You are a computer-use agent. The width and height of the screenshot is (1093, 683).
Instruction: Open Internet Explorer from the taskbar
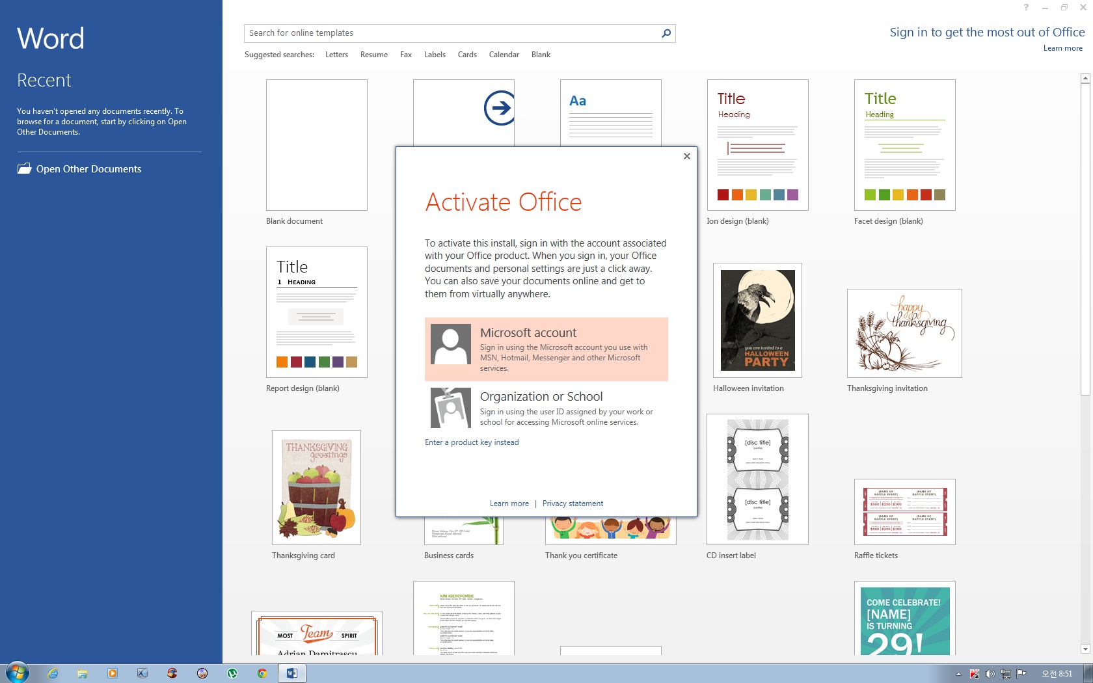tap(53, 673)
